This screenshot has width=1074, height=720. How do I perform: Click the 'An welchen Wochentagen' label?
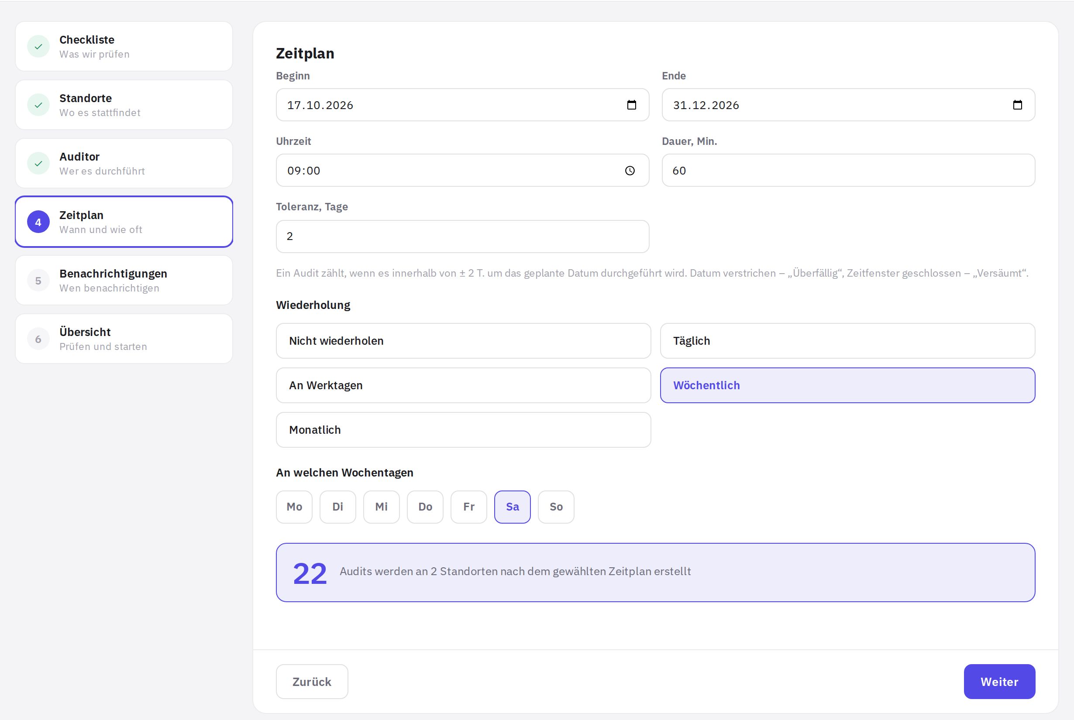(344, 473)
